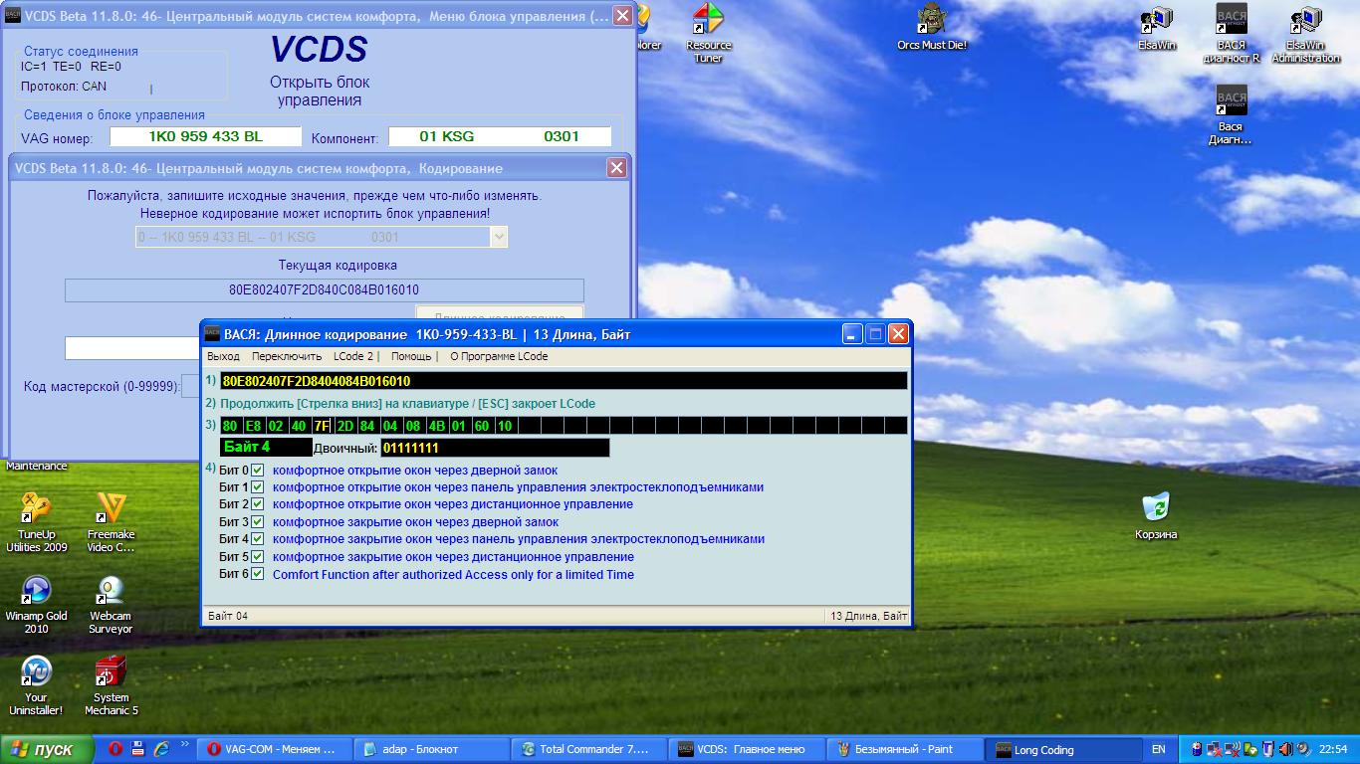Click Opera quick launch icon in taskbar
This screenshot has width=1360, height=764.
tap(115, 749)
